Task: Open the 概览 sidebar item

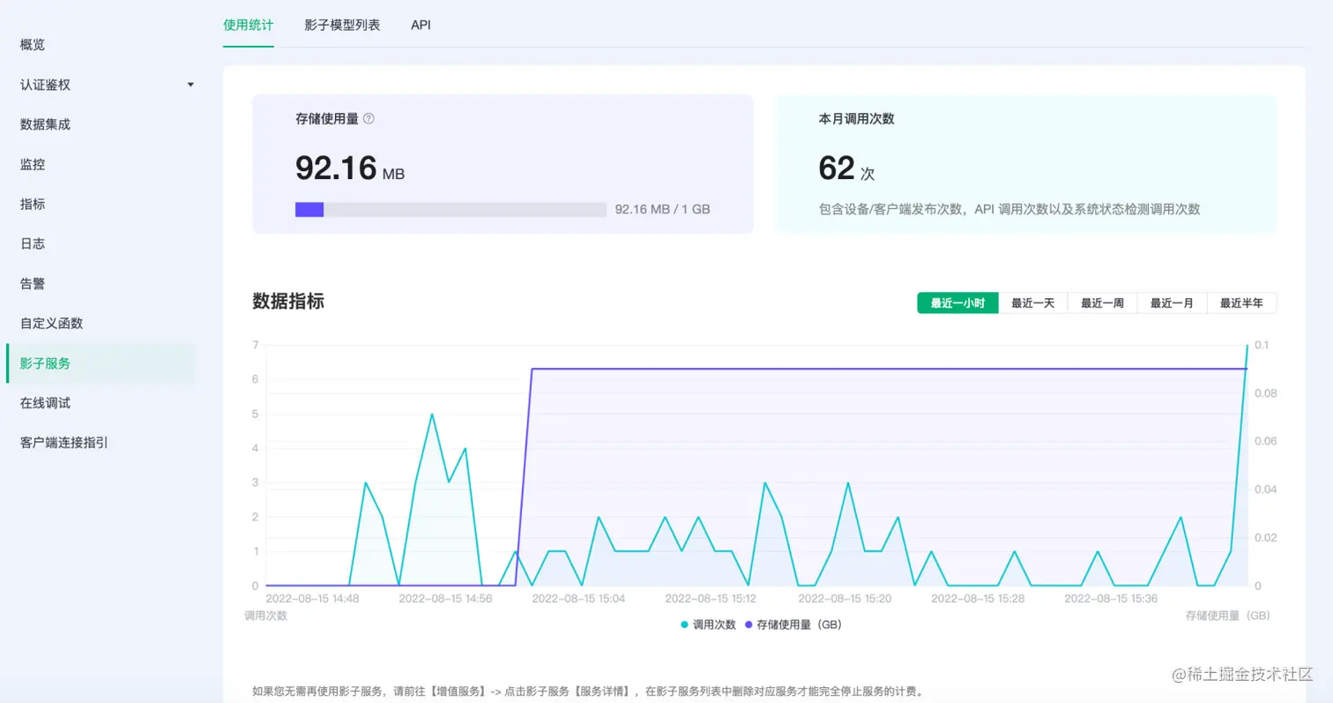Action: (32, 44)
